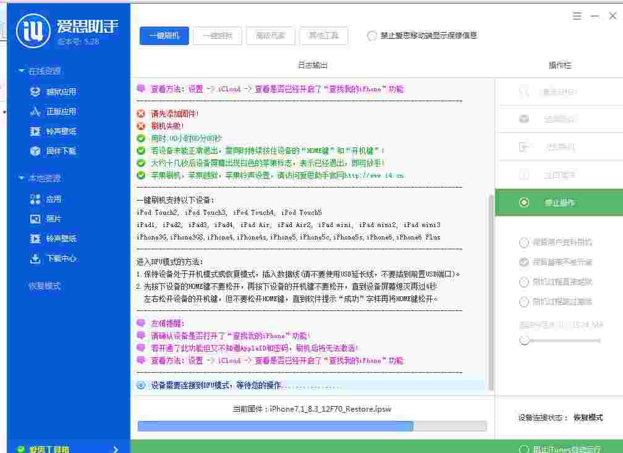
Task: Switch to the 其他工具 tab
Action: (x=324, y=35)
